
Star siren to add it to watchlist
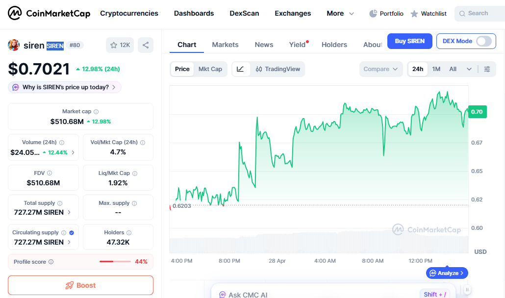[113, 45]
